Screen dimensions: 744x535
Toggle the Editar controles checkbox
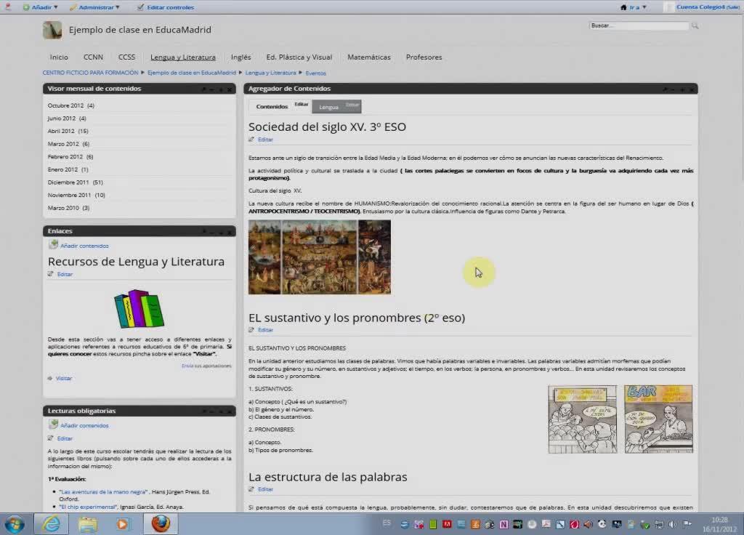[x=140, y=7]
